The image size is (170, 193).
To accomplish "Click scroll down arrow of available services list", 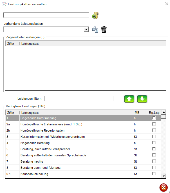I will (164, 176).
